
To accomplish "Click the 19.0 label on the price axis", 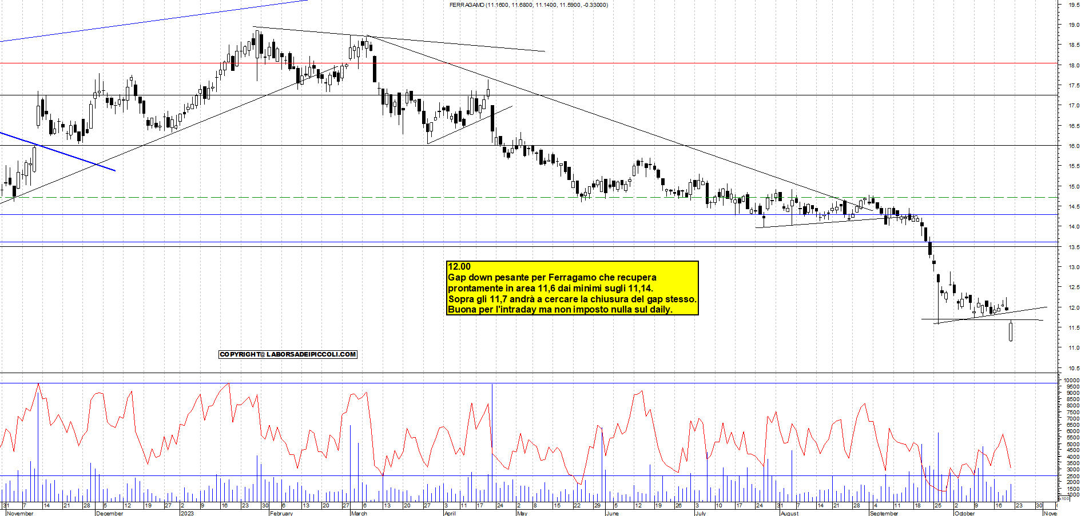I will 1074,25.
